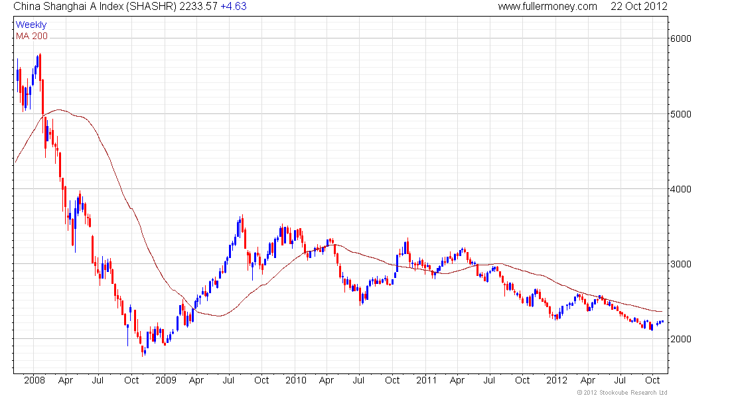Select the index value 2233.57
The height and width of the screenshot is (398, 730).
[198, 7]
